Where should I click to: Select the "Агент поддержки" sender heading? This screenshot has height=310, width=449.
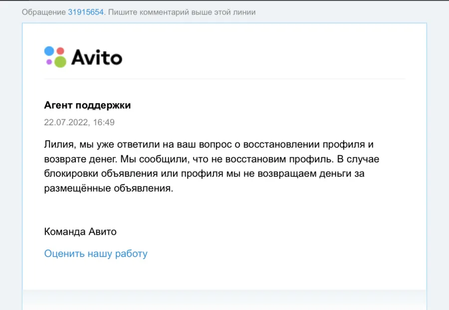coord(87,105)
